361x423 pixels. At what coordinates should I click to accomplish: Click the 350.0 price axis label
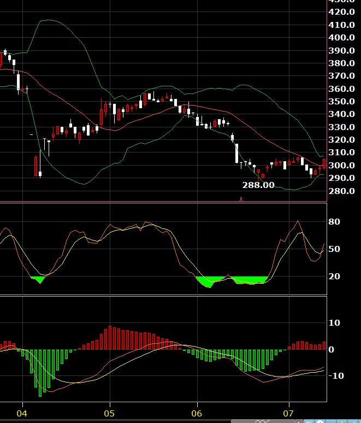pos(341,102)
